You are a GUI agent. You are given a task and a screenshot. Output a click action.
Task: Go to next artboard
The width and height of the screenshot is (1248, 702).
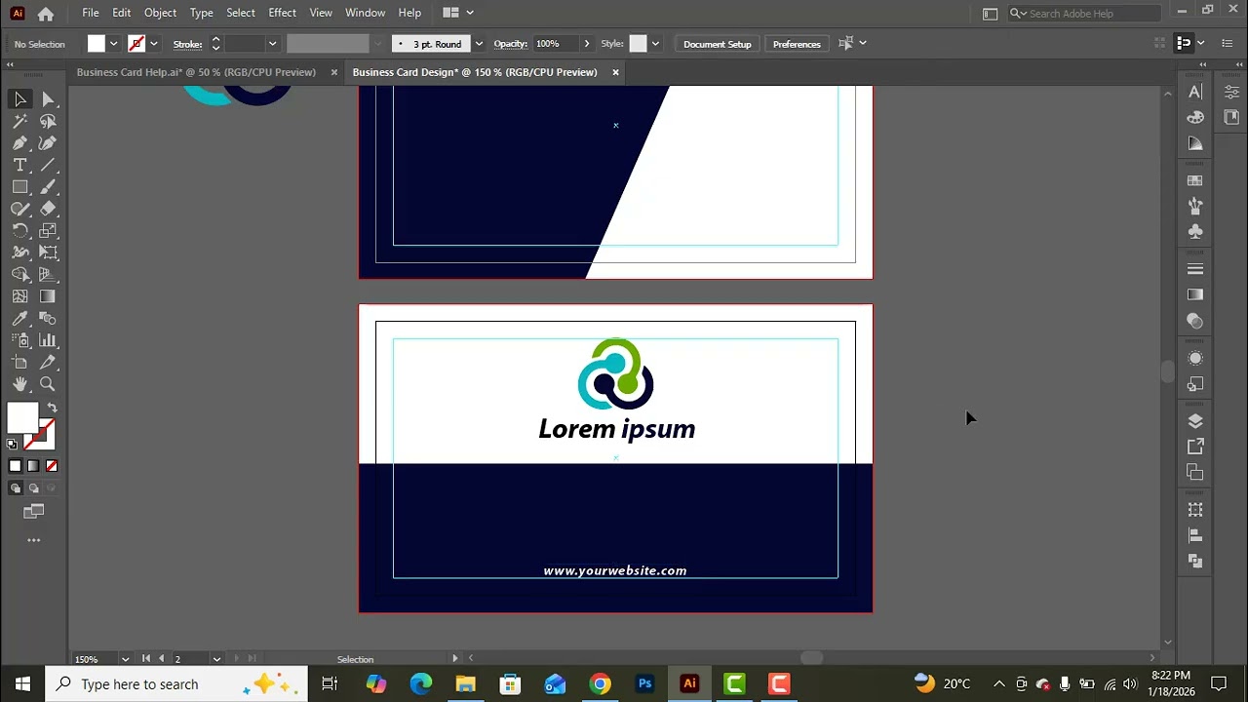tap(236, 659)
